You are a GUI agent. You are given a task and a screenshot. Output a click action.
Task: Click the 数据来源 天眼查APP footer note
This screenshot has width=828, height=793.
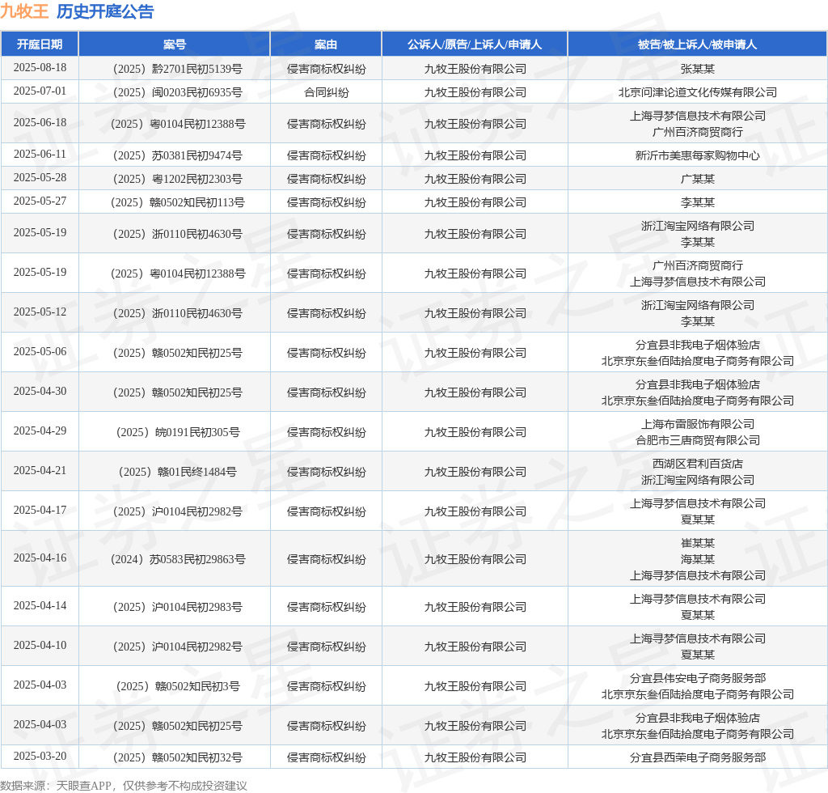124,786
